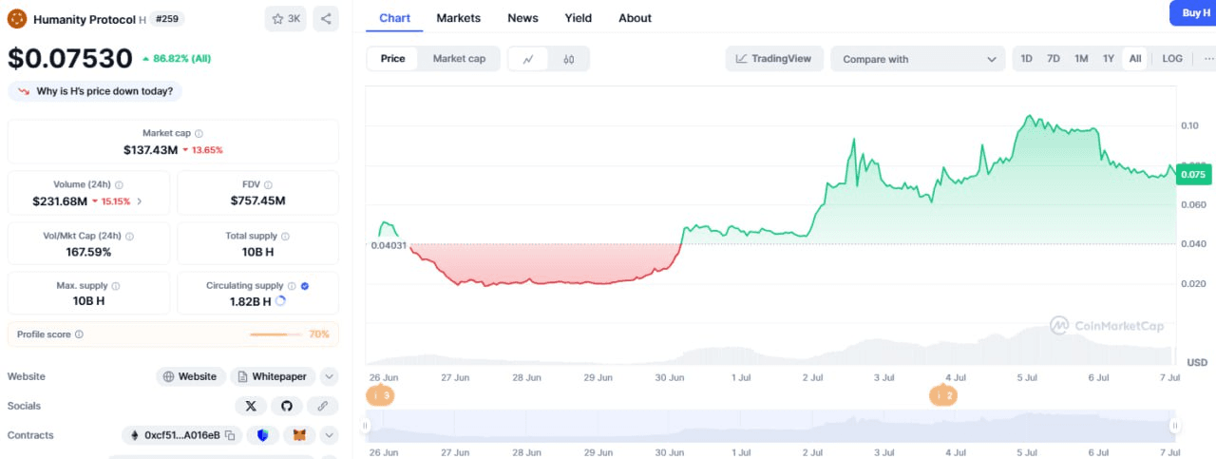Add token to MetaMask via fox icon
This screenshot has width=1216, height=459.
299,435
